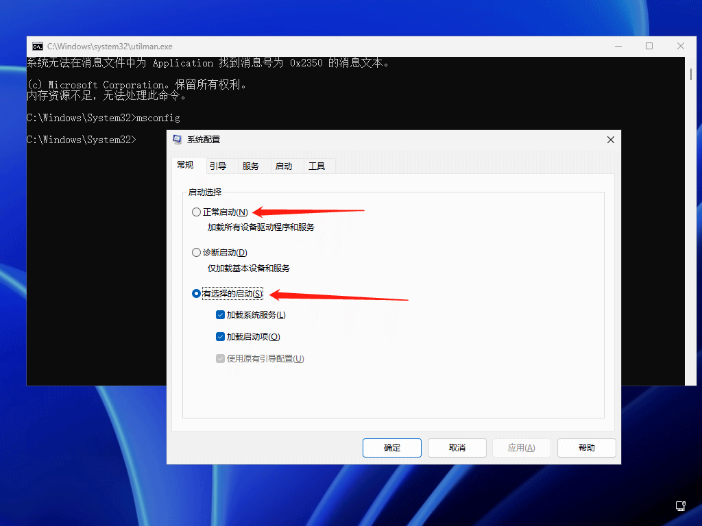Minimize the utilman.exe console window
Image resolution: width=702 pixels, height=526 pixels.
click(618, 47)
